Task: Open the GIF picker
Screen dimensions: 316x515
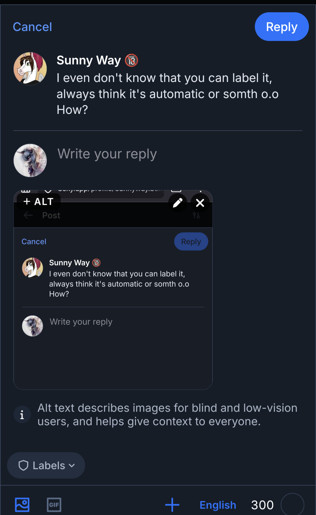Action: pos(54,505)
